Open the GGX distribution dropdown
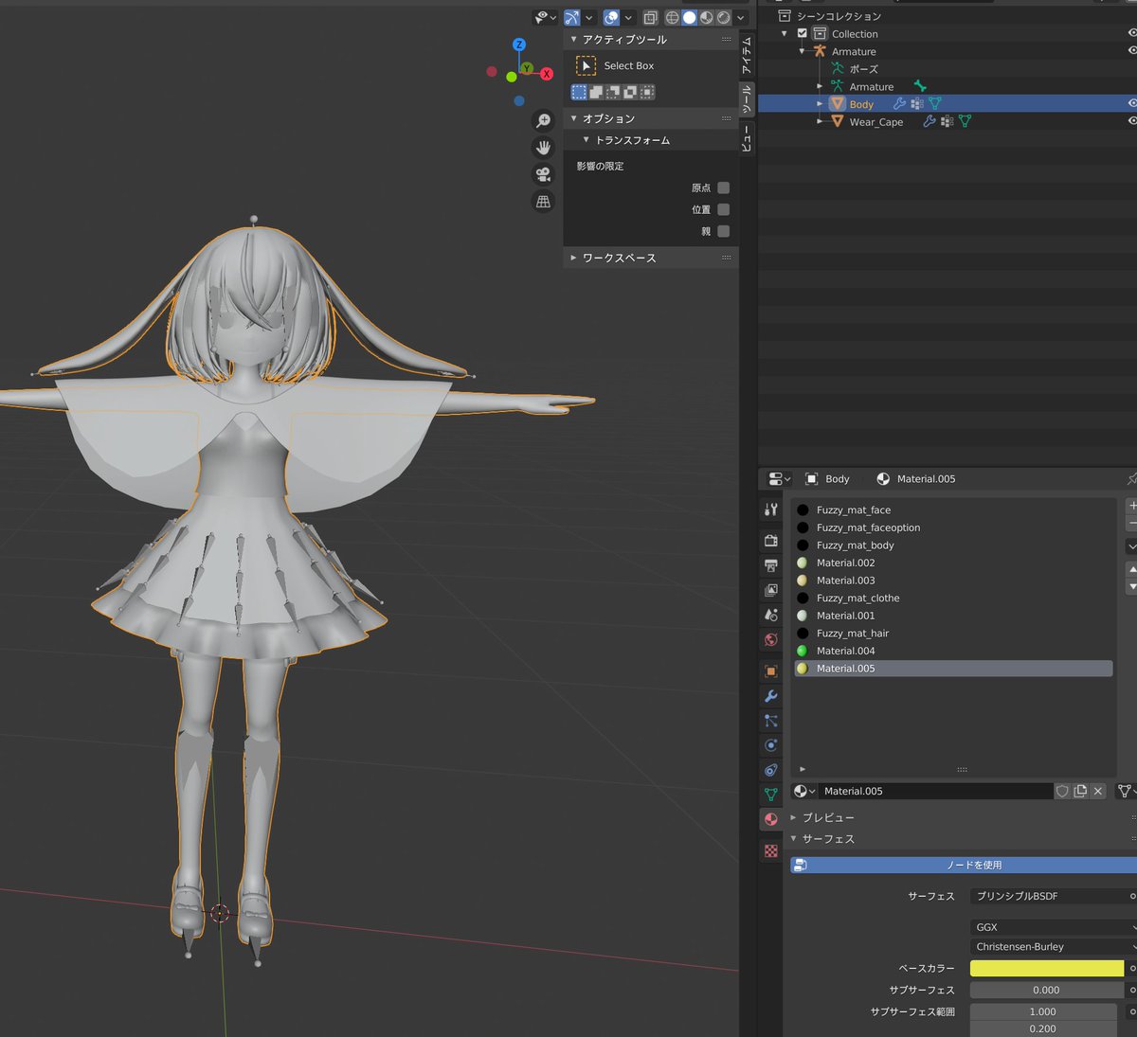The height and width of the screenshot is (1037, 1137). coord(1053,927)
